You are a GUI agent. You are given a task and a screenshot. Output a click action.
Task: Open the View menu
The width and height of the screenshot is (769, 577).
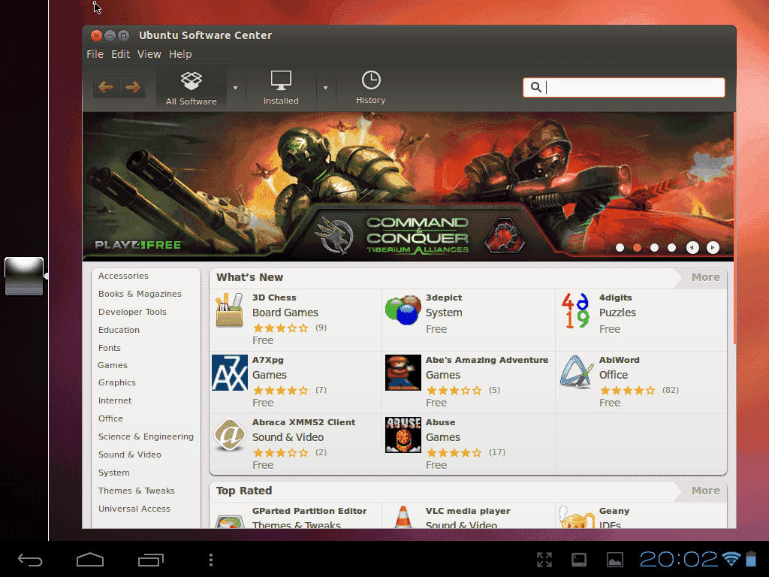149,54
